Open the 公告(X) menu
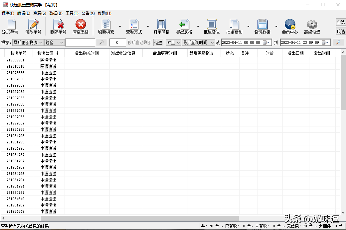This screenshot has height=230, width=346. click(88, 13)
